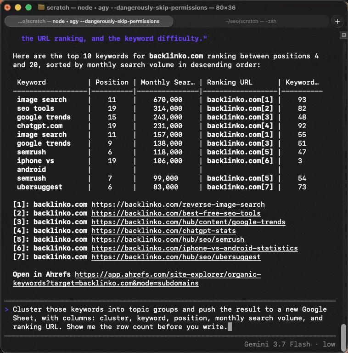Click the bold 'backlinko.com' in the intro sentence
This screenshot has width=348, height=353.
[x=176, y=56]
